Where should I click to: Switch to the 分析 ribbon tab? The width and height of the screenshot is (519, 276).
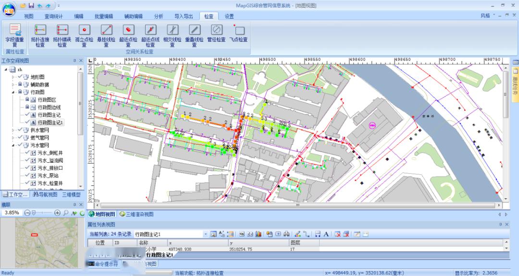[159, 16]
